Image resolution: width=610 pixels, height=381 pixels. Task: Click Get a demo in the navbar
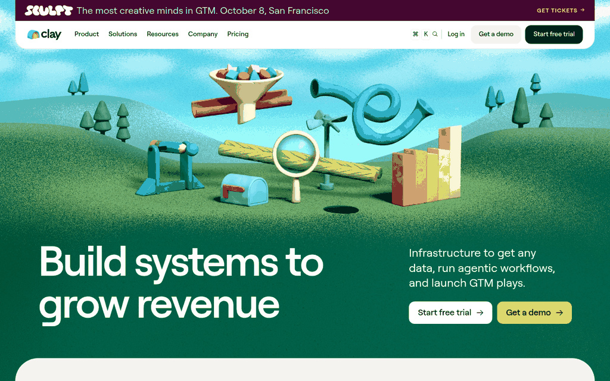coord(496,34)
